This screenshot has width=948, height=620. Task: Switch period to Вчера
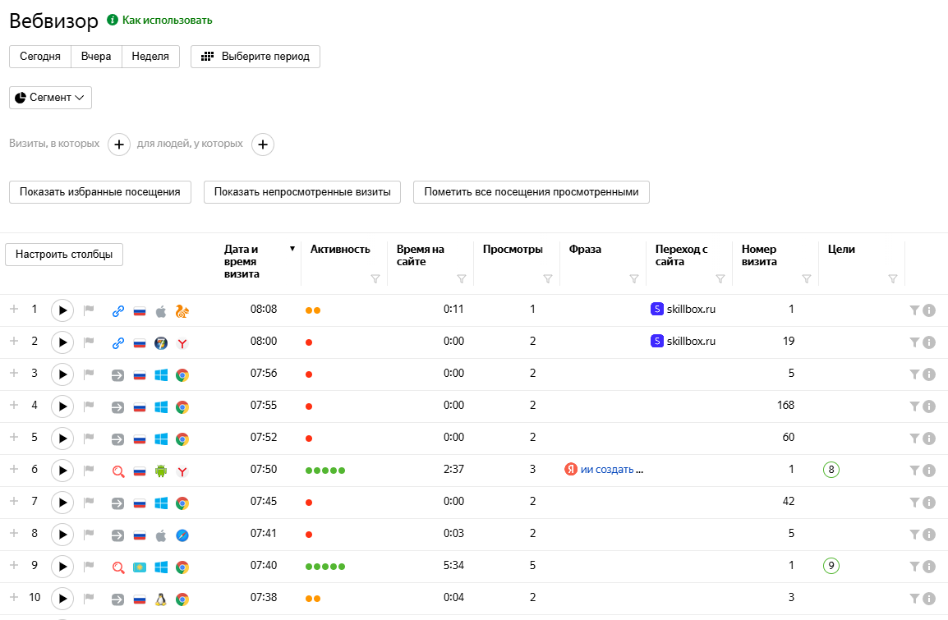coord(96,57)
